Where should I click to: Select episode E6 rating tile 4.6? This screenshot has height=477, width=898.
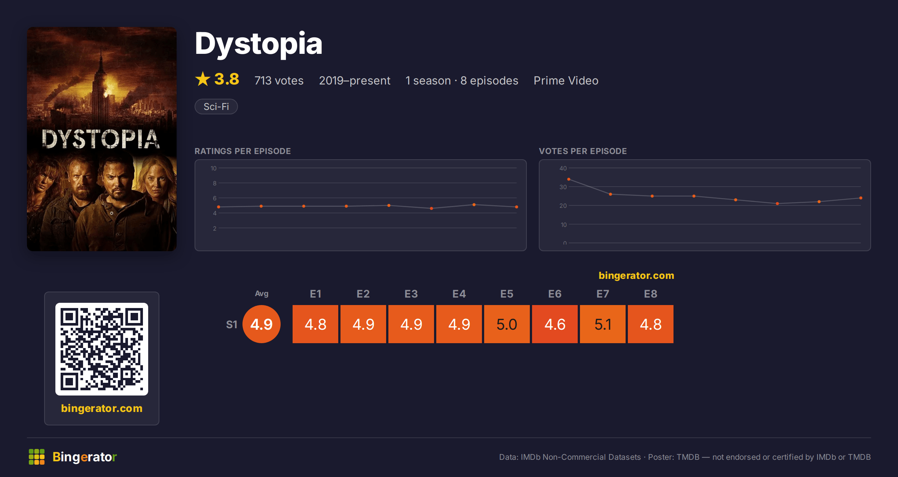(555, 324)
